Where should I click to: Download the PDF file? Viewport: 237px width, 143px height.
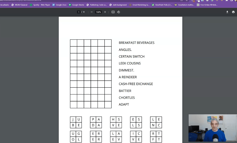tap(227, 12)
